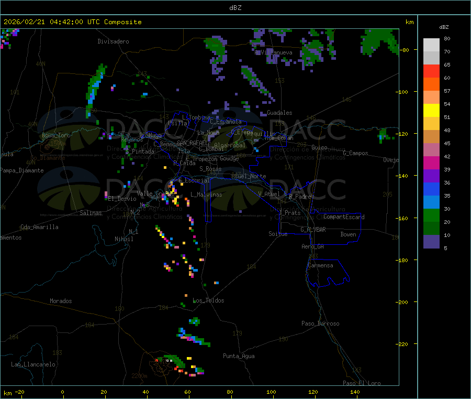471x399 pixels.
Task: Click the -220 tick label on the vertical axis
Action: click(402, 344)
